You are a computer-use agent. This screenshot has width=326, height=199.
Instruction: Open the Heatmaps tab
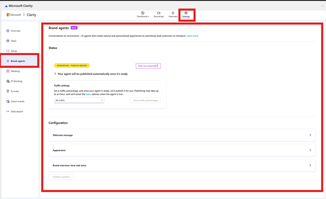173,14
